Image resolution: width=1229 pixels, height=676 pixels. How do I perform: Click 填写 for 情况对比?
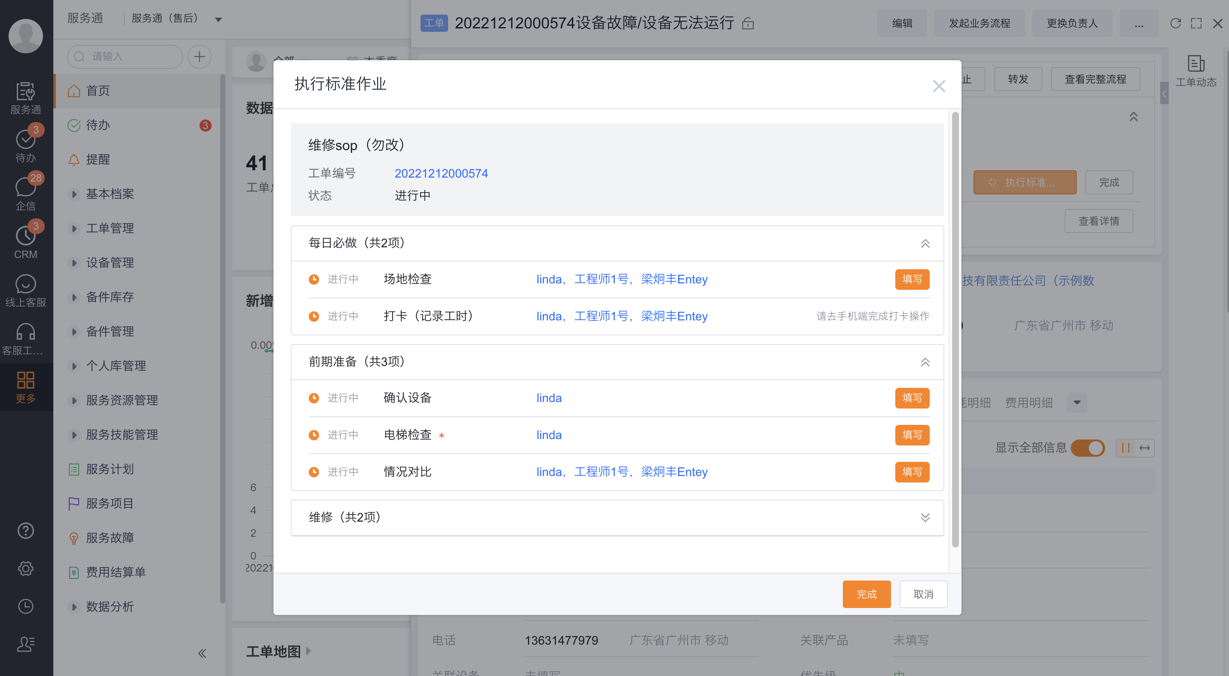coord(912,472)
